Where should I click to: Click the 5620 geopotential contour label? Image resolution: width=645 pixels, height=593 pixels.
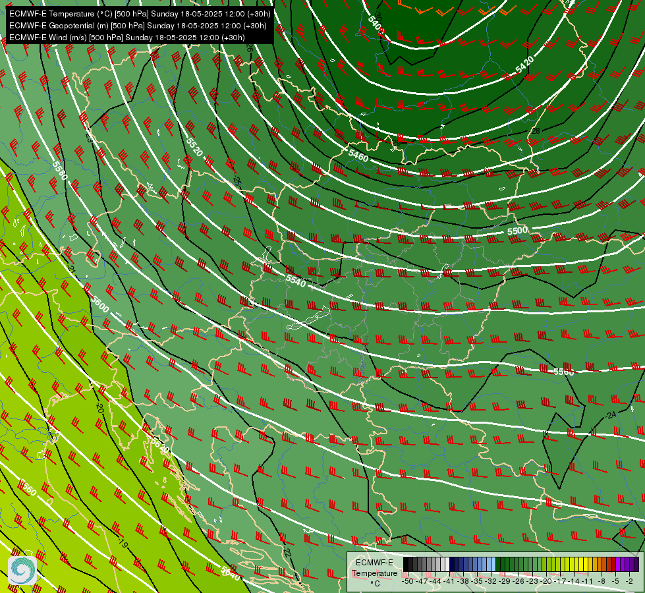click(x=159, y=445)
